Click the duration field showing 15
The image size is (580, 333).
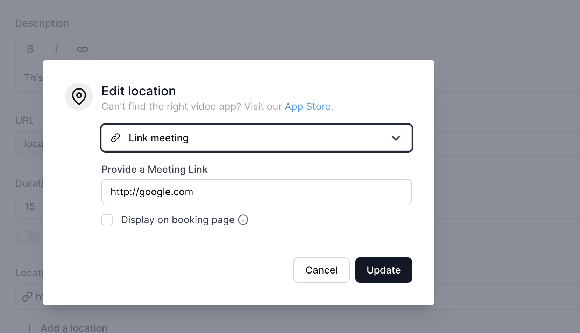pos(29,206)
